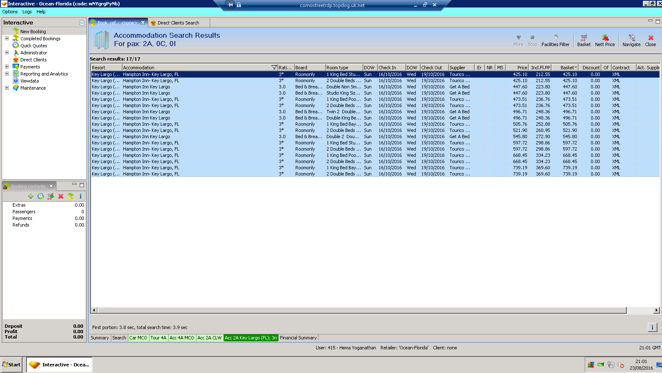
Task: Sort by the Check In column header
Action: pos(391,68)
